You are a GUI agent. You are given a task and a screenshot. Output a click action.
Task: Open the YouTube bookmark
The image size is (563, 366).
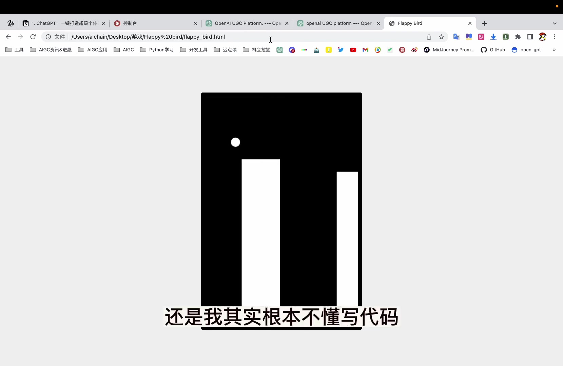[353, 50]
